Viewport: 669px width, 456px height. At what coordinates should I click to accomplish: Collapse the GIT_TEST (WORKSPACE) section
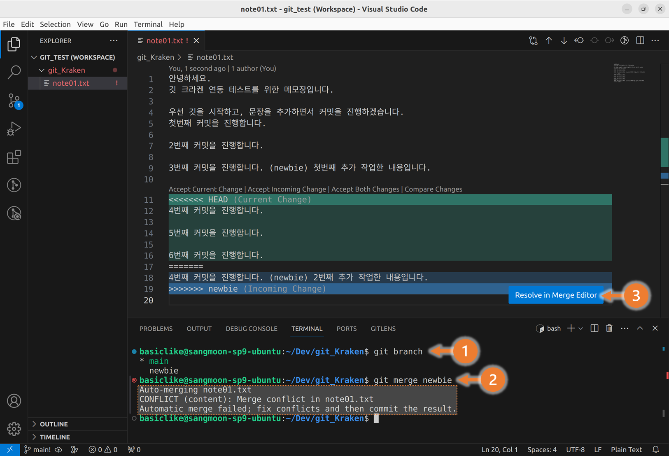(x=77, y=57)
